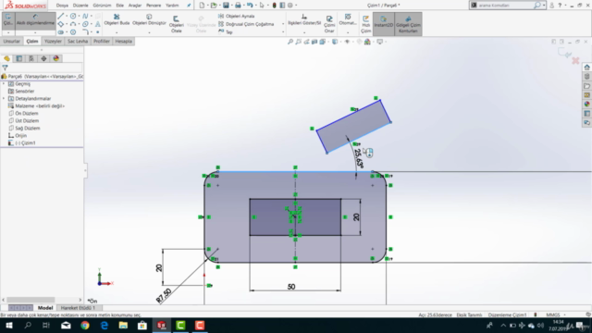Select the Spline sketch tool

tap(85, 16)
